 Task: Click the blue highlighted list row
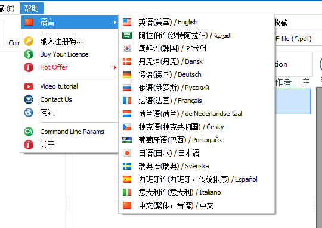[293, 101]
